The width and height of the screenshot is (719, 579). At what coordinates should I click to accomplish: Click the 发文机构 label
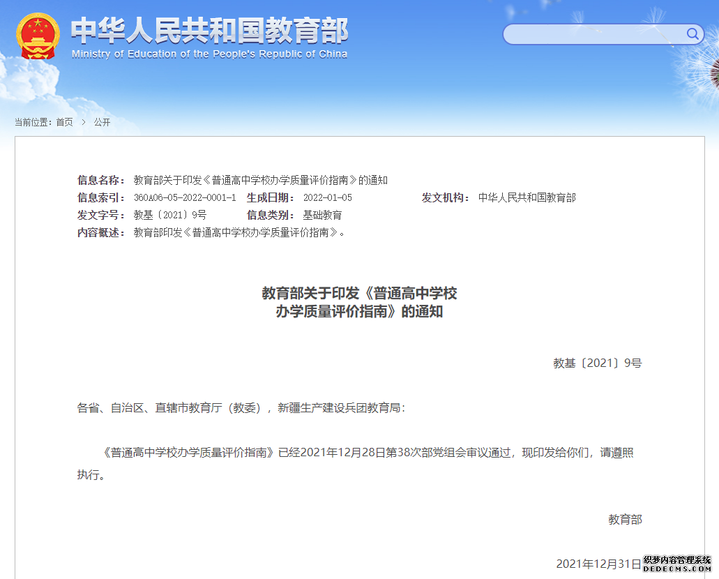[x=446, y=197]
